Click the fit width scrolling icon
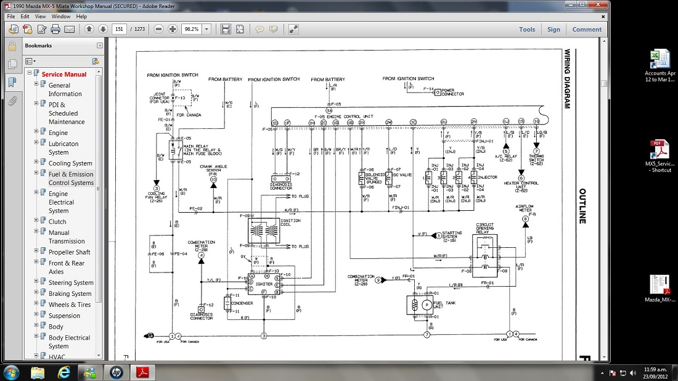 coord(226,30)
